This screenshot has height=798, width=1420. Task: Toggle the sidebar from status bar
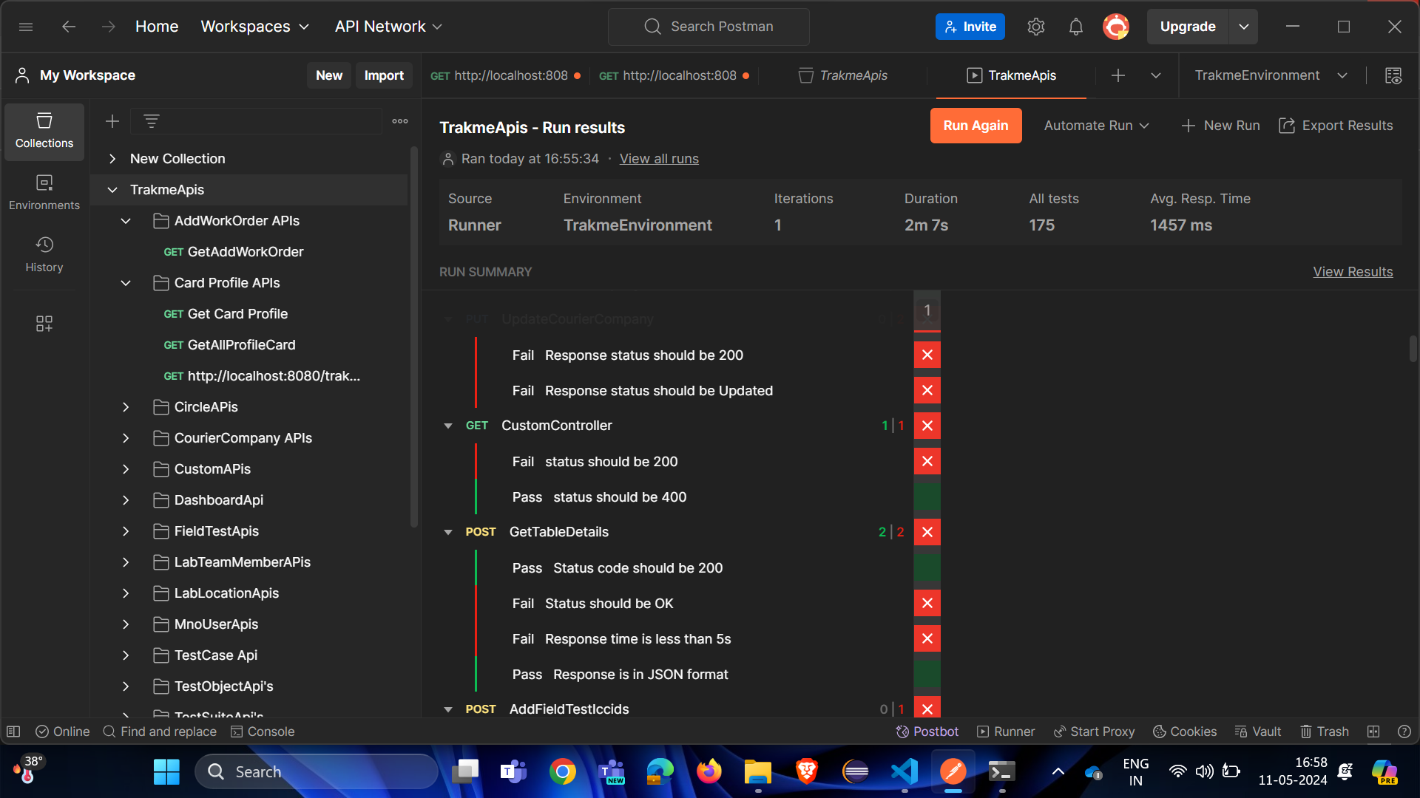[13, 731]
